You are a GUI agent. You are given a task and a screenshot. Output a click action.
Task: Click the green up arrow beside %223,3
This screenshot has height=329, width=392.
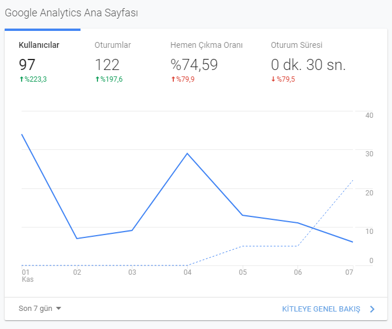point(22,79)
